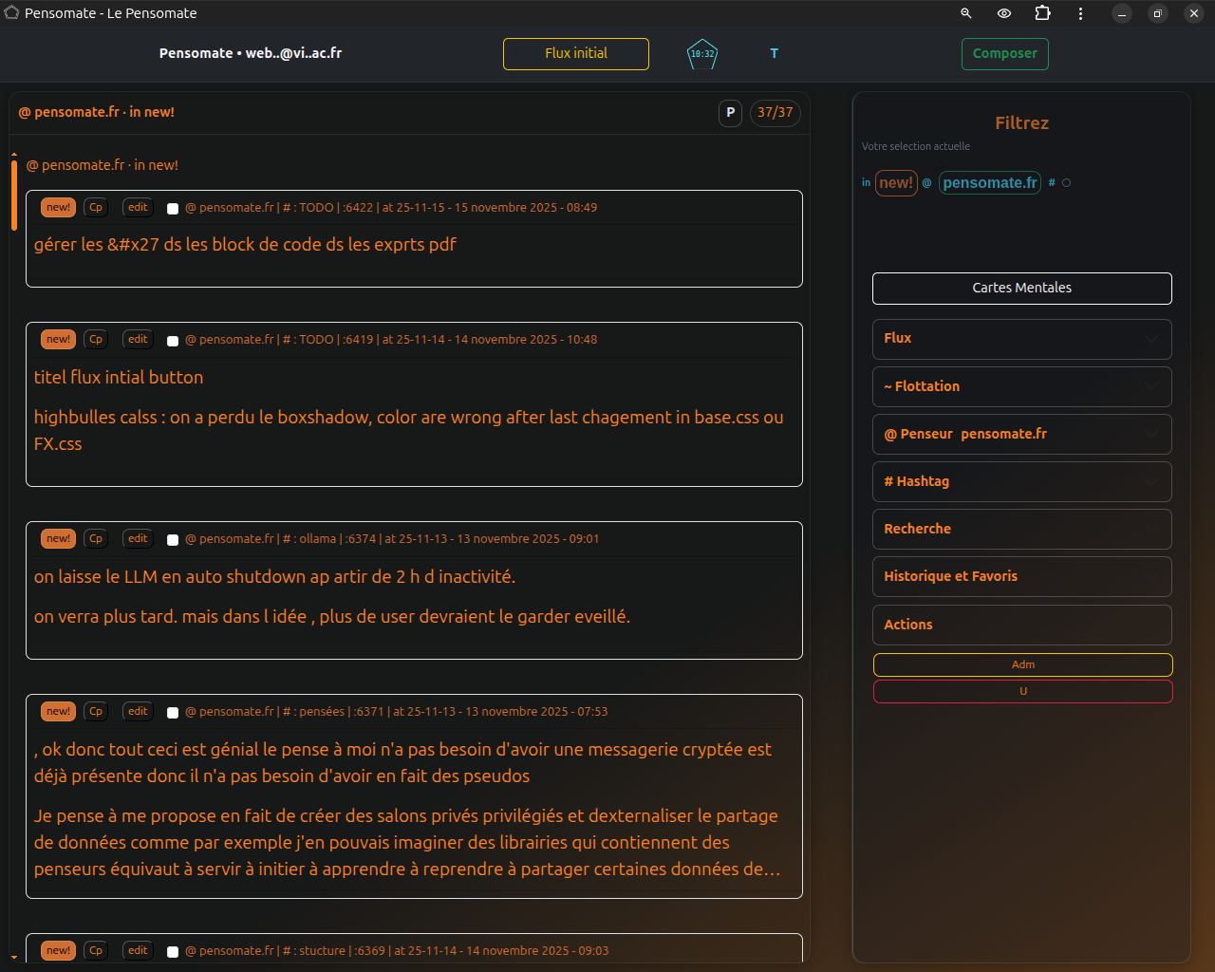
Task: Tick the checkbox on TODO note 6422
Action: pos(173,209)
